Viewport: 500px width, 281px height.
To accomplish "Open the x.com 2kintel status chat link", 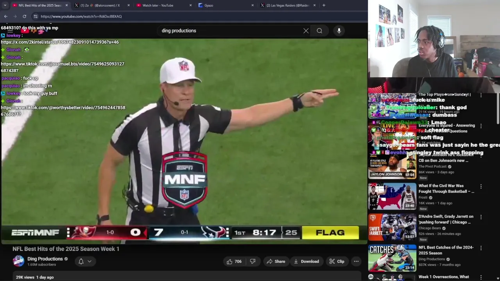I will pos(60,42).
